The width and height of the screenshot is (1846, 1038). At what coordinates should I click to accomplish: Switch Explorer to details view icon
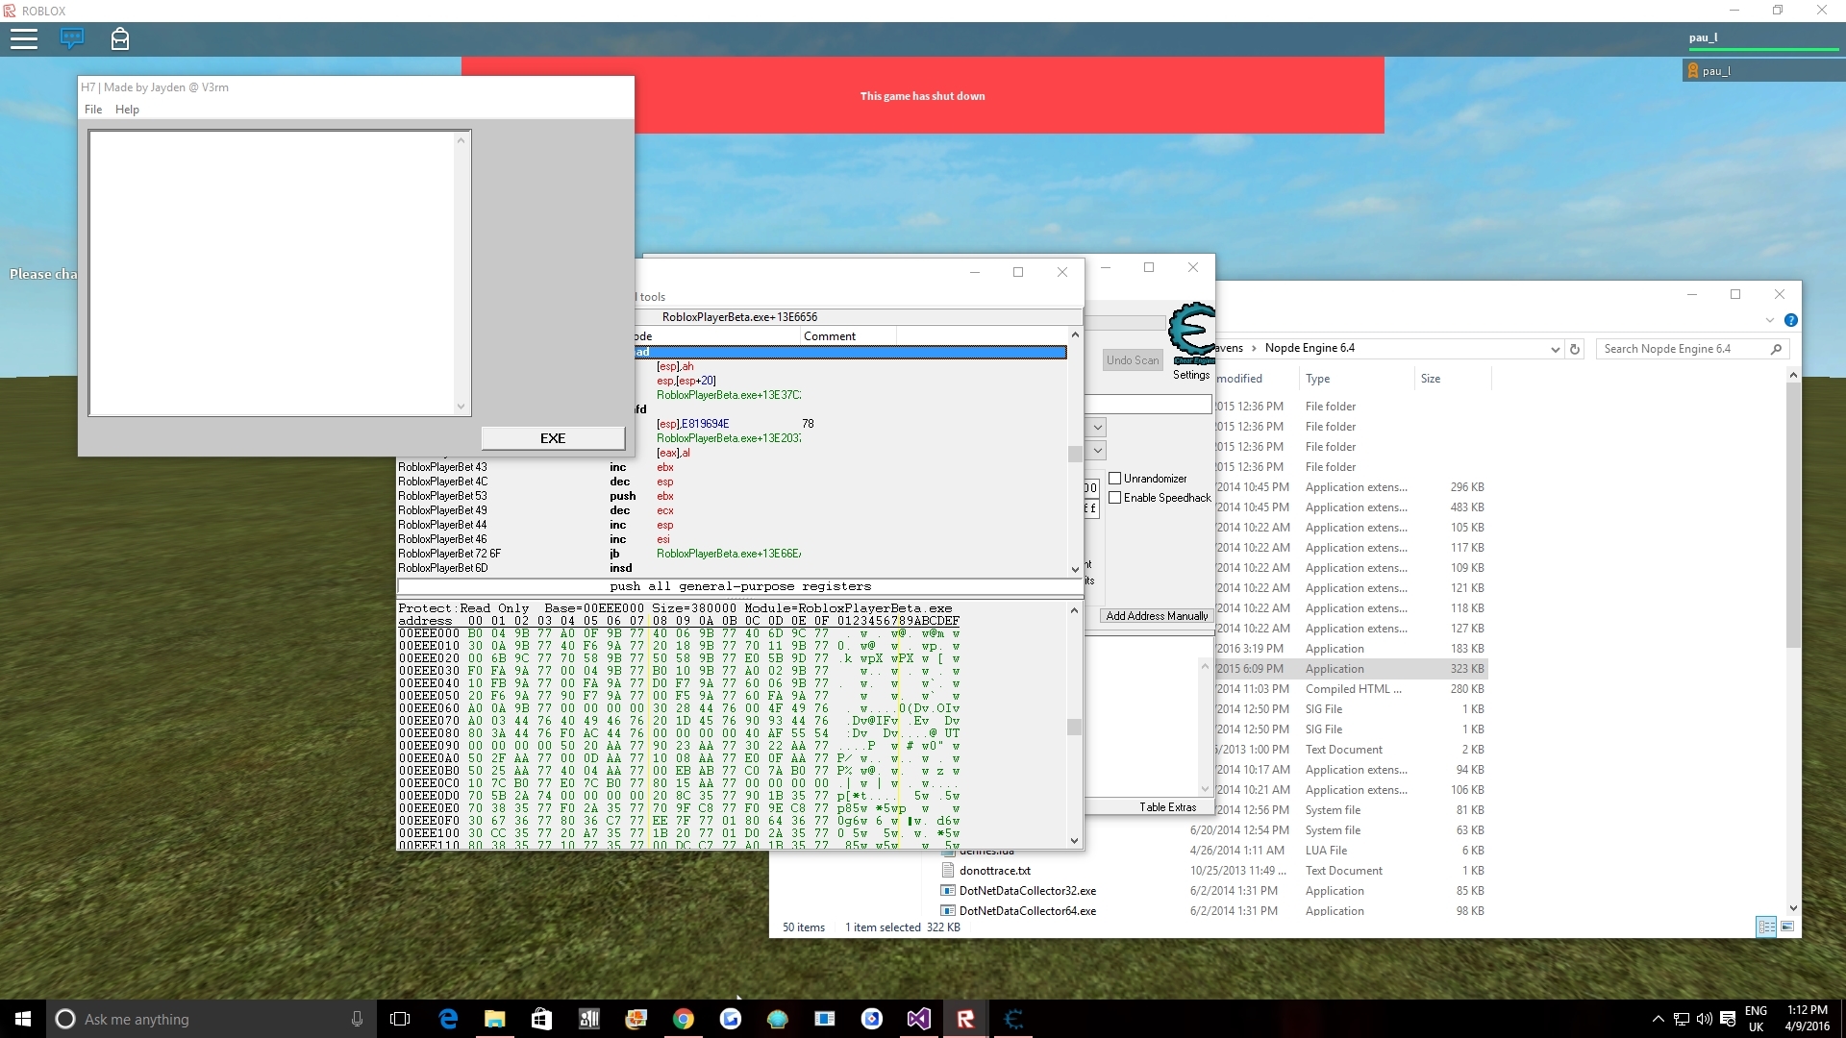pos(1766,927)
